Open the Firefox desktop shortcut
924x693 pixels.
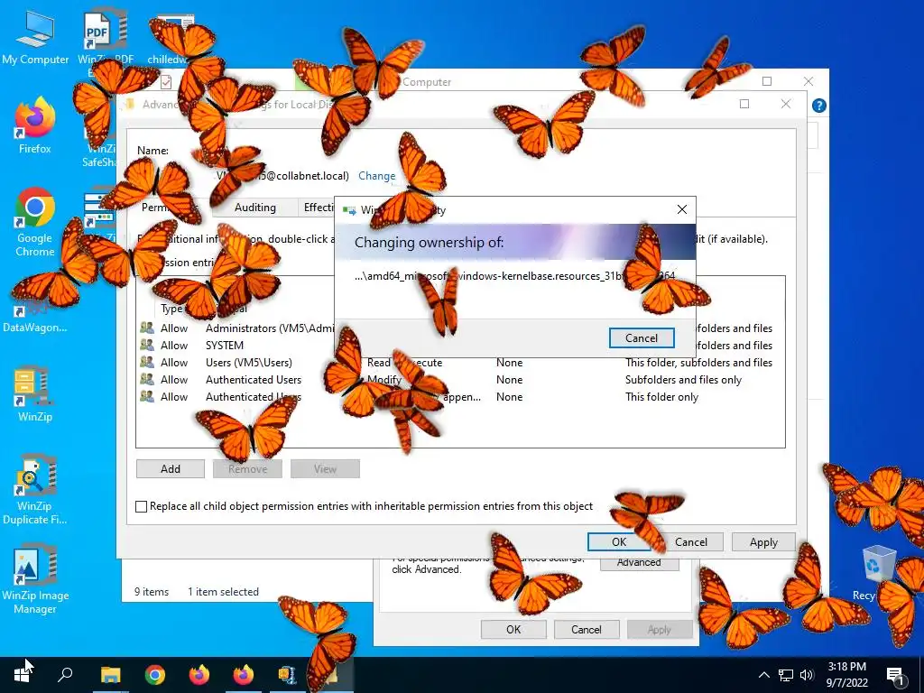(x=35, y=125)
